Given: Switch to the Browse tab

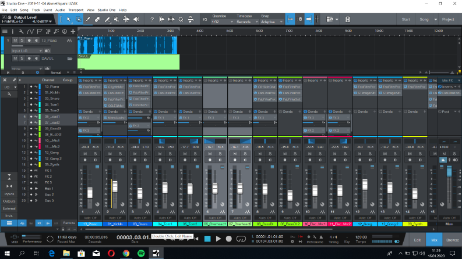Looking at the screenshot, I should click(452, 240).
